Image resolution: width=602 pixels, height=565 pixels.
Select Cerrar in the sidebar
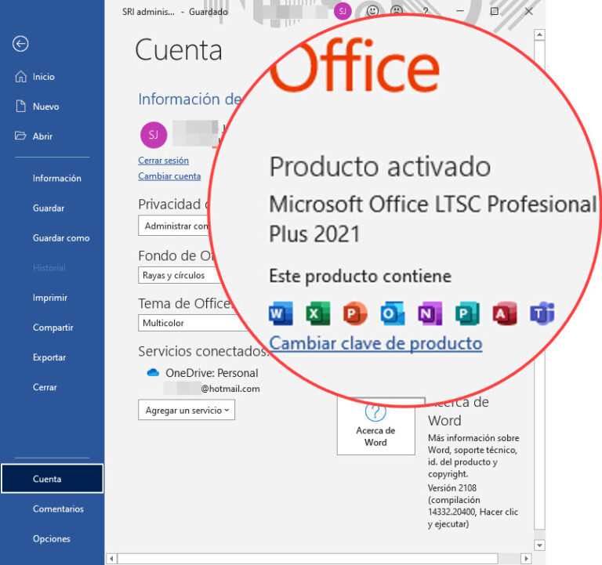45,387
